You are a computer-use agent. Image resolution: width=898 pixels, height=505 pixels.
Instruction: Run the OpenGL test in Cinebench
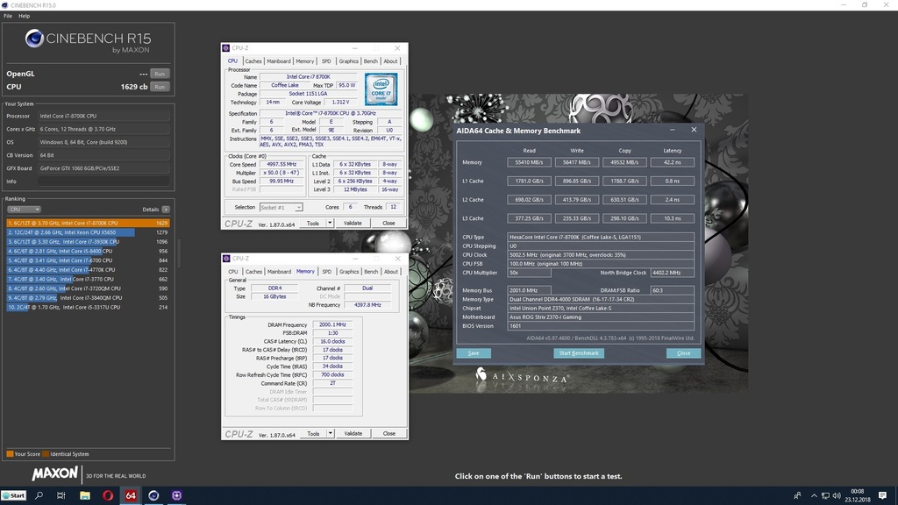[160, 74]
